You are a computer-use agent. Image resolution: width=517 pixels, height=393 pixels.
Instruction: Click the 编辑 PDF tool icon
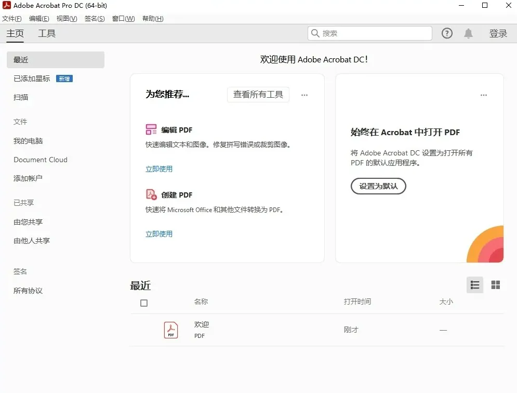pyautogui.click(x=151, y=129)
